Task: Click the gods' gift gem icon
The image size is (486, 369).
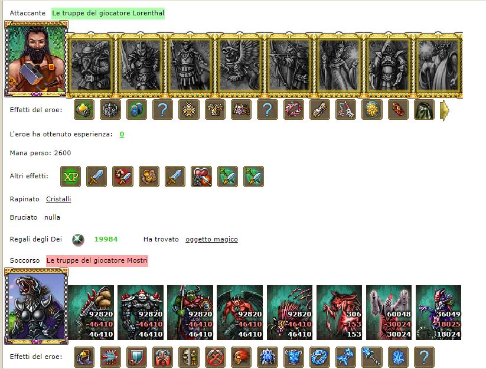Action: coord(78,240)
